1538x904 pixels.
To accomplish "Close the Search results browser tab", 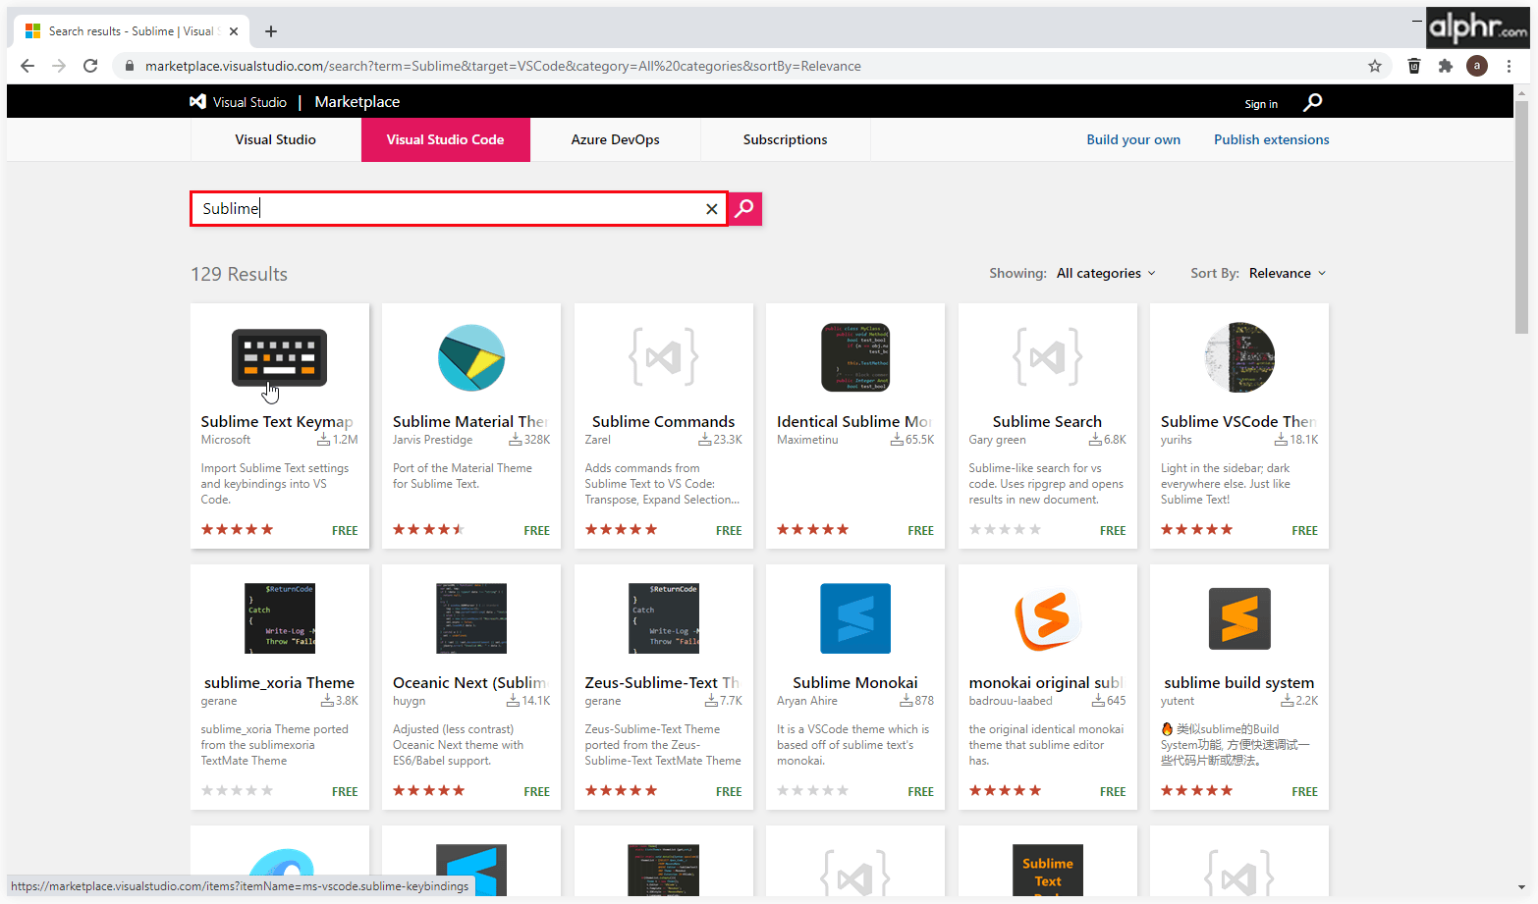I will tap(234, 31).
